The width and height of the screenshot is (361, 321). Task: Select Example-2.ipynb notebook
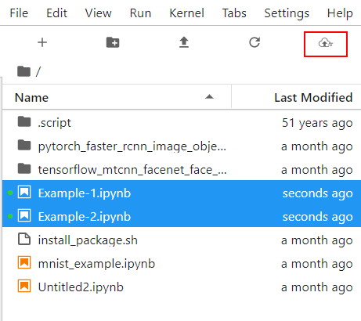point(182,217)
